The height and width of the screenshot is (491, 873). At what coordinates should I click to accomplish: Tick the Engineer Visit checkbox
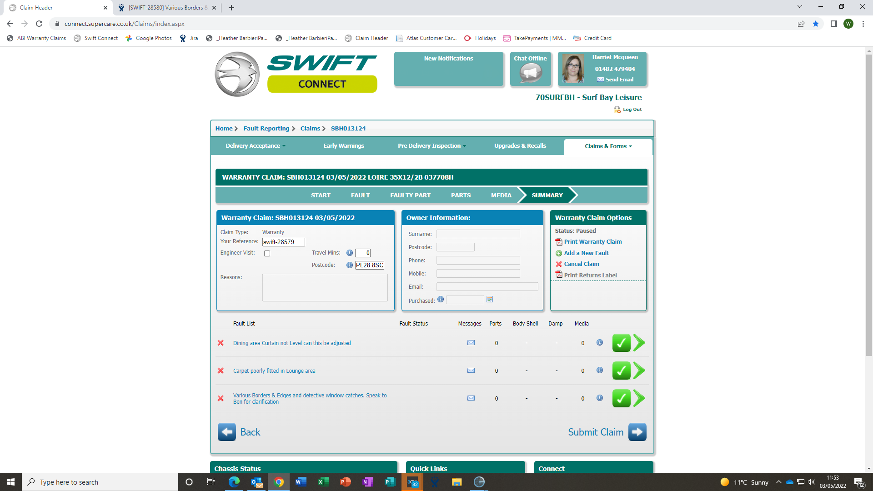(267, 254)
